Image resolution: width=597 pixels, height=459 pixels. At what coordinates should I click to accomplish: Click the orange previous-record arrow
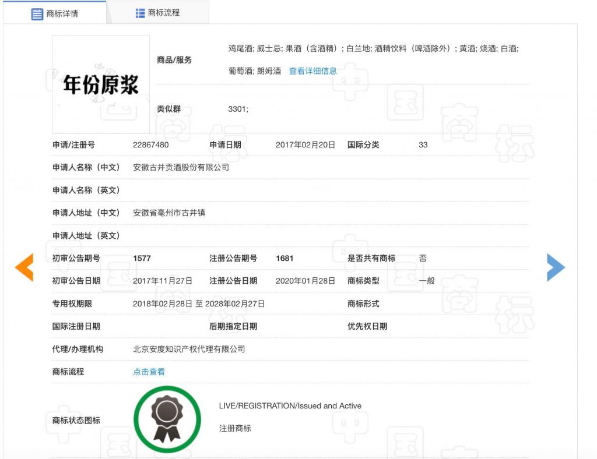pyautogui.click(x=24, y=267)
